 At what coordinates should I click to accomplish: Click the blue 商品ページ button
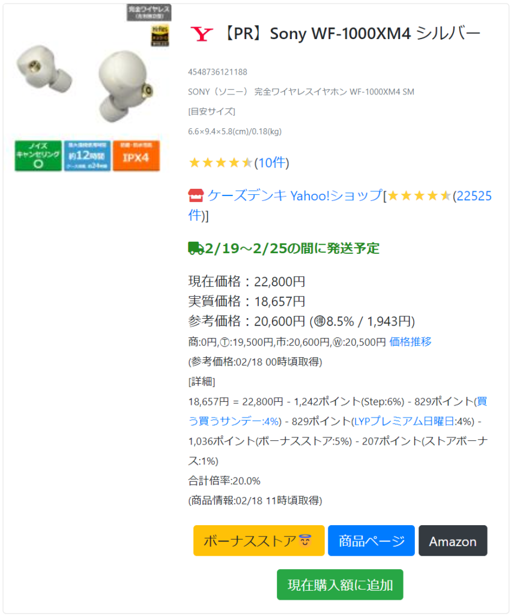(x=371, y=541)
